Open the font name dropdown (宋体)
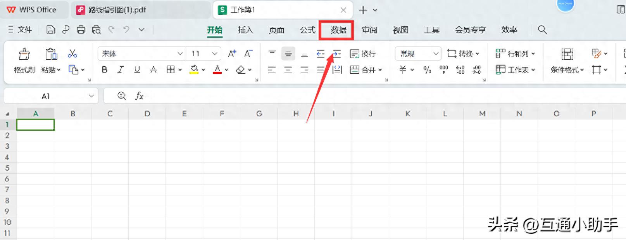The image size is (626, 240). pyautogui.click(x=180, y=54)
